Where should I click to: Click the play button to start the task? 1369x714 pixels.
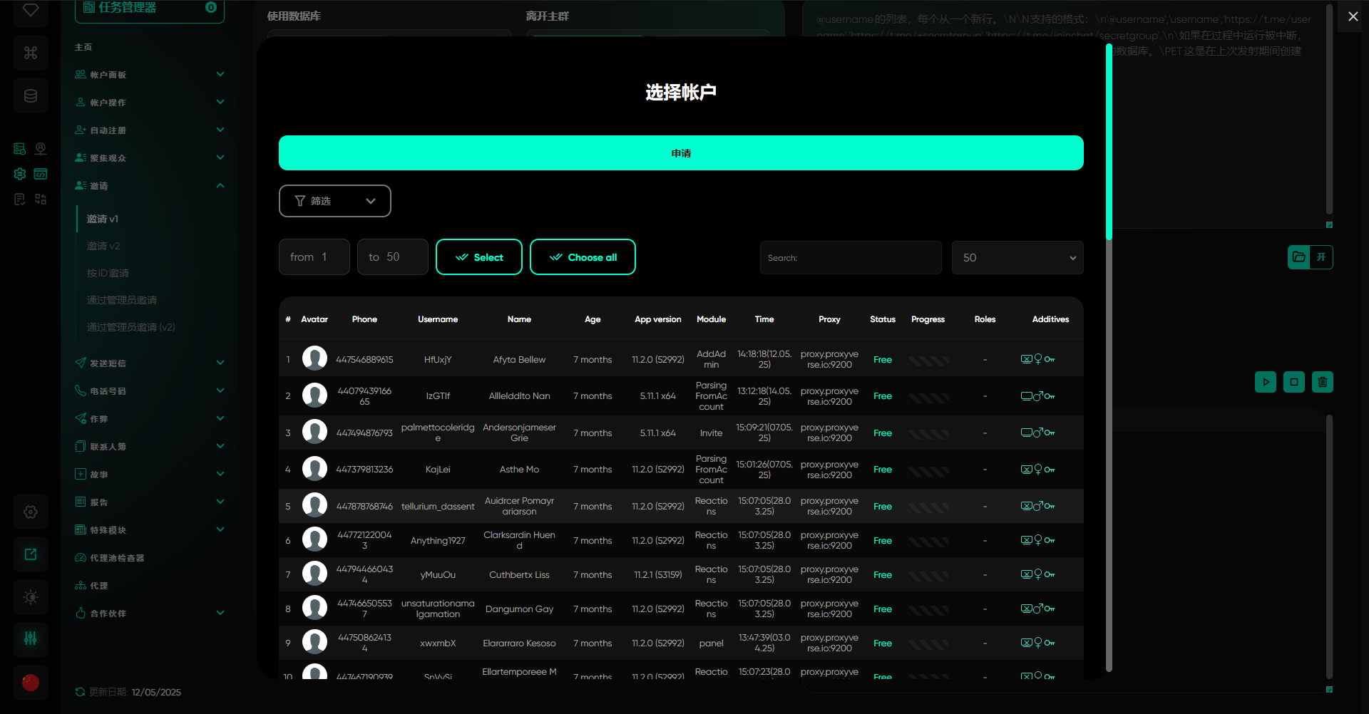(x=1266, y=382)
